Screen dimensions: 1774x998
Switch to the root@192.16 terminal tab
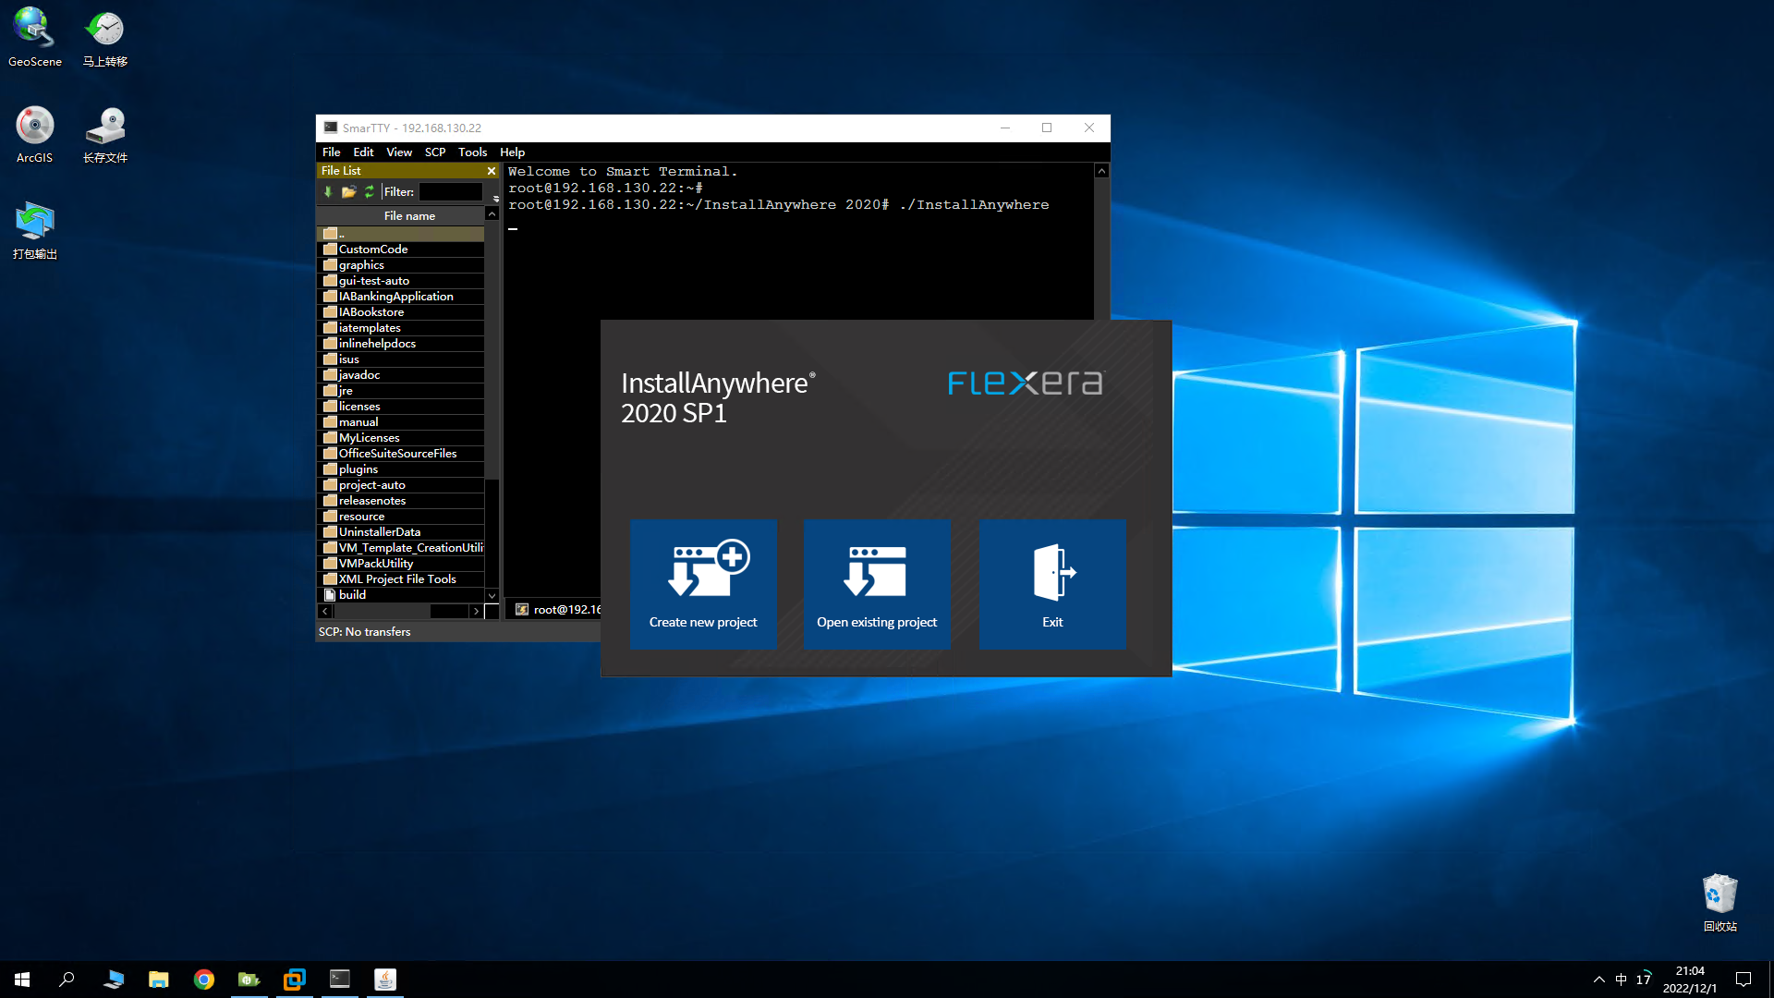coord(557,610)
